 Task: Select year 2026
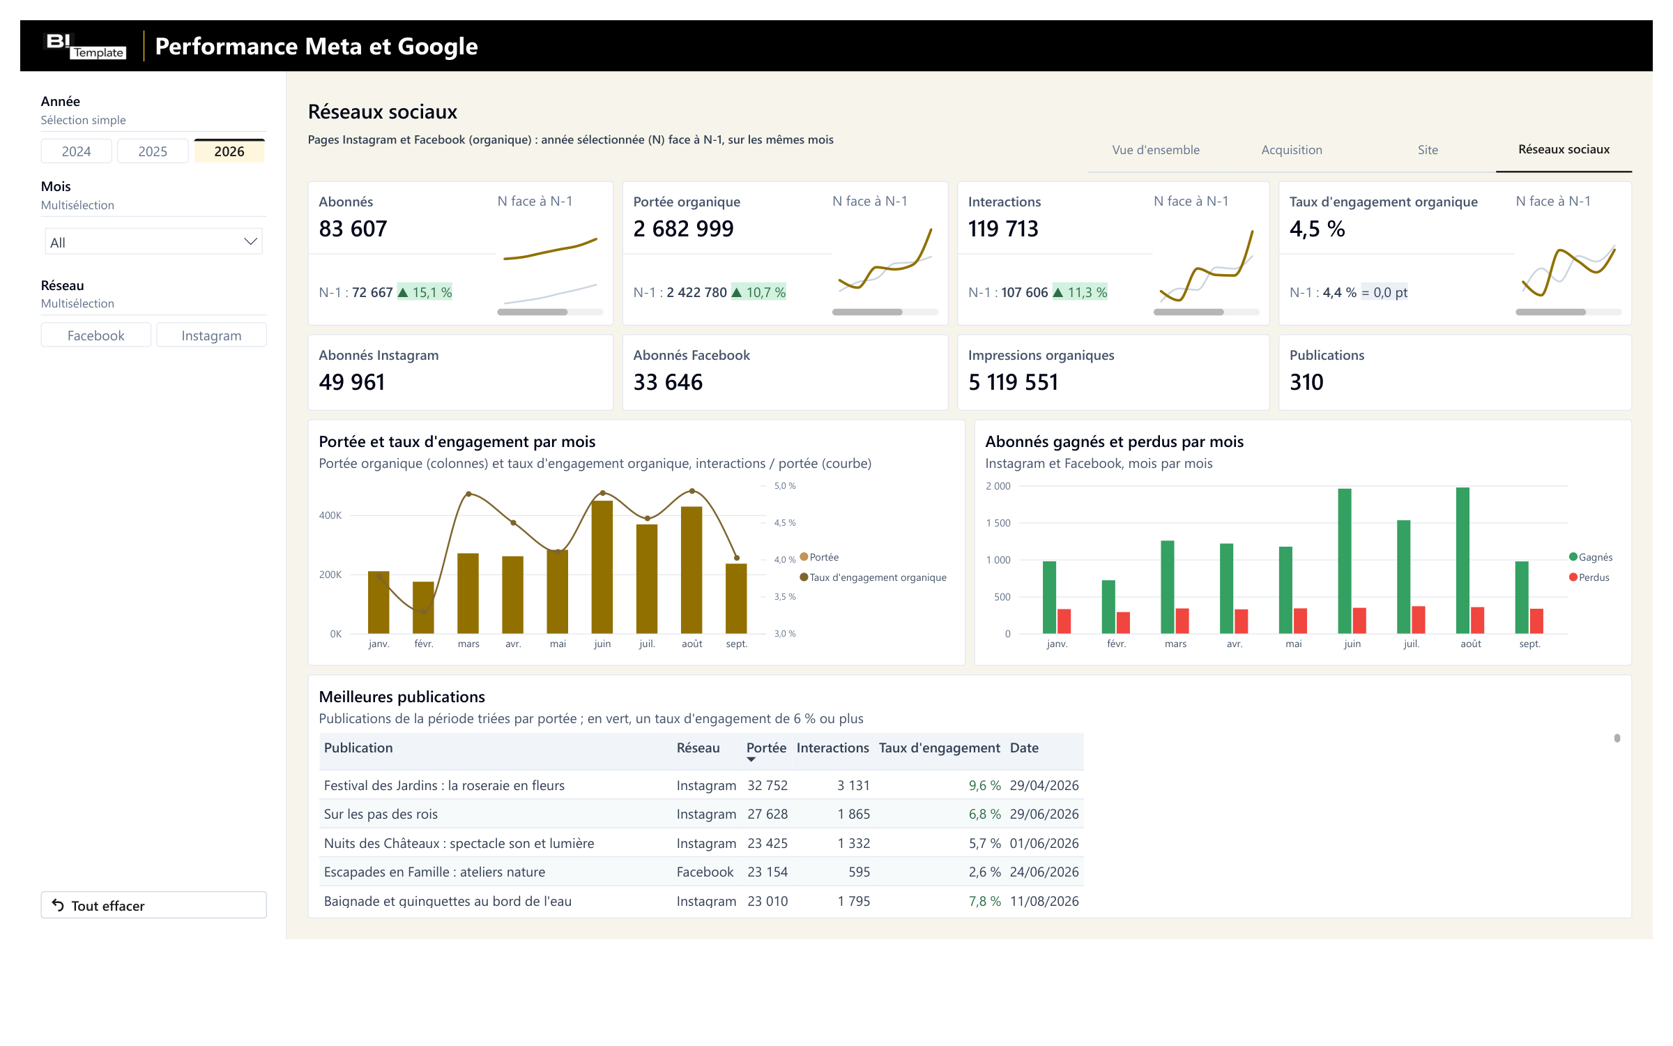pyautogui.click(x=229, y=151)
